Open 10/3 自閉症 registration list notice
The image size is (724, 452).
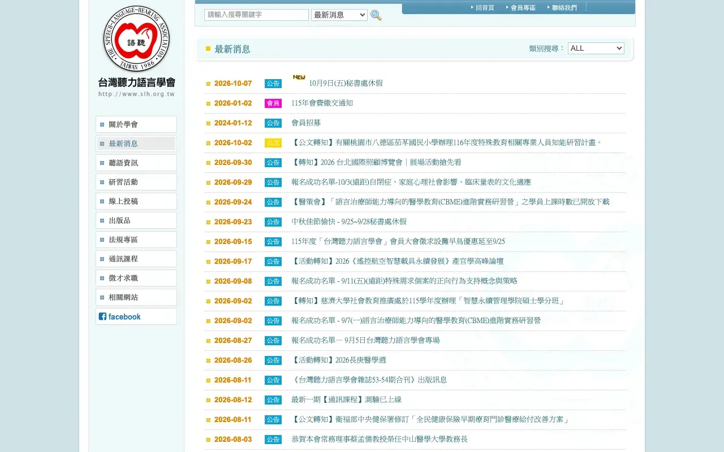(x=411, y=182)
